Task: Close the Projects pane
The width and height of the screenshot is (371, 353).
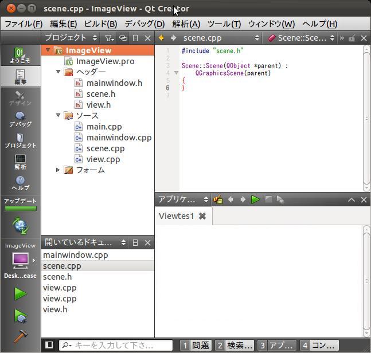Action: click(x=147, y=38)
